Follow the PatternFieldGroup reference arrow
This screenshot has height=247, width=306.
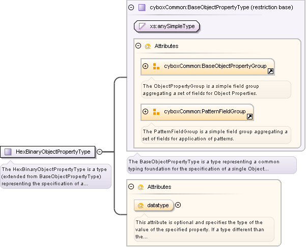tap(249, 116)
